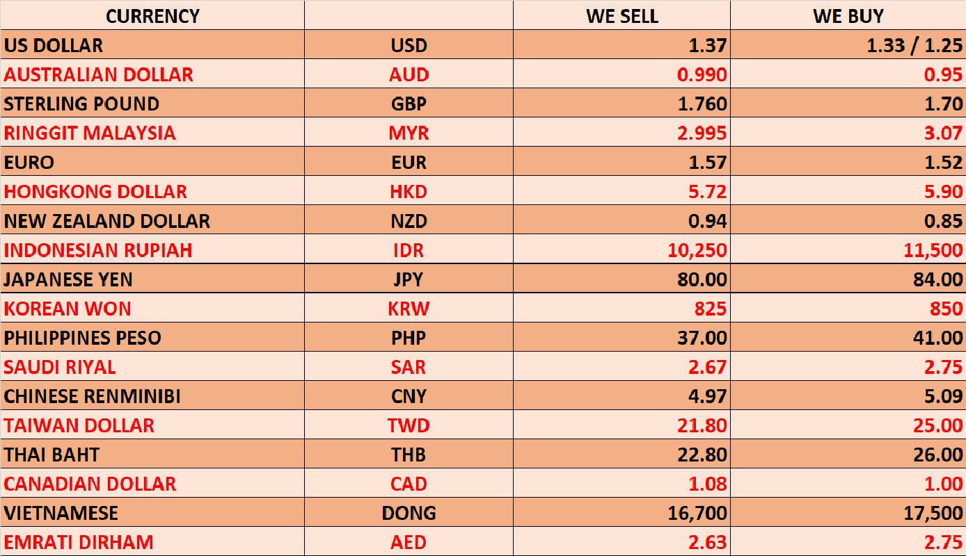Select the WE BUY column header
This screenshot has width=966, height=556.
pos(848,15)
